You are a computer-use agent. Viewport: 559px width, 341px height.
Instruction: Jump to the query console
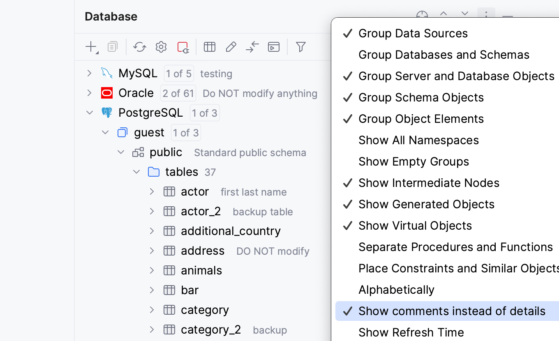pos(252,47)
